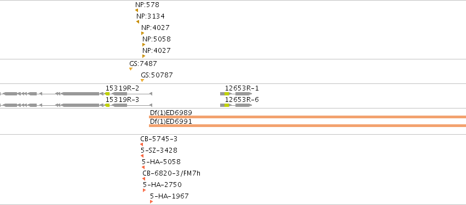The width and height of the screenshot is (466, 205).
Task: Open the 15319R-2 transcript label
Action: [123, 88]
